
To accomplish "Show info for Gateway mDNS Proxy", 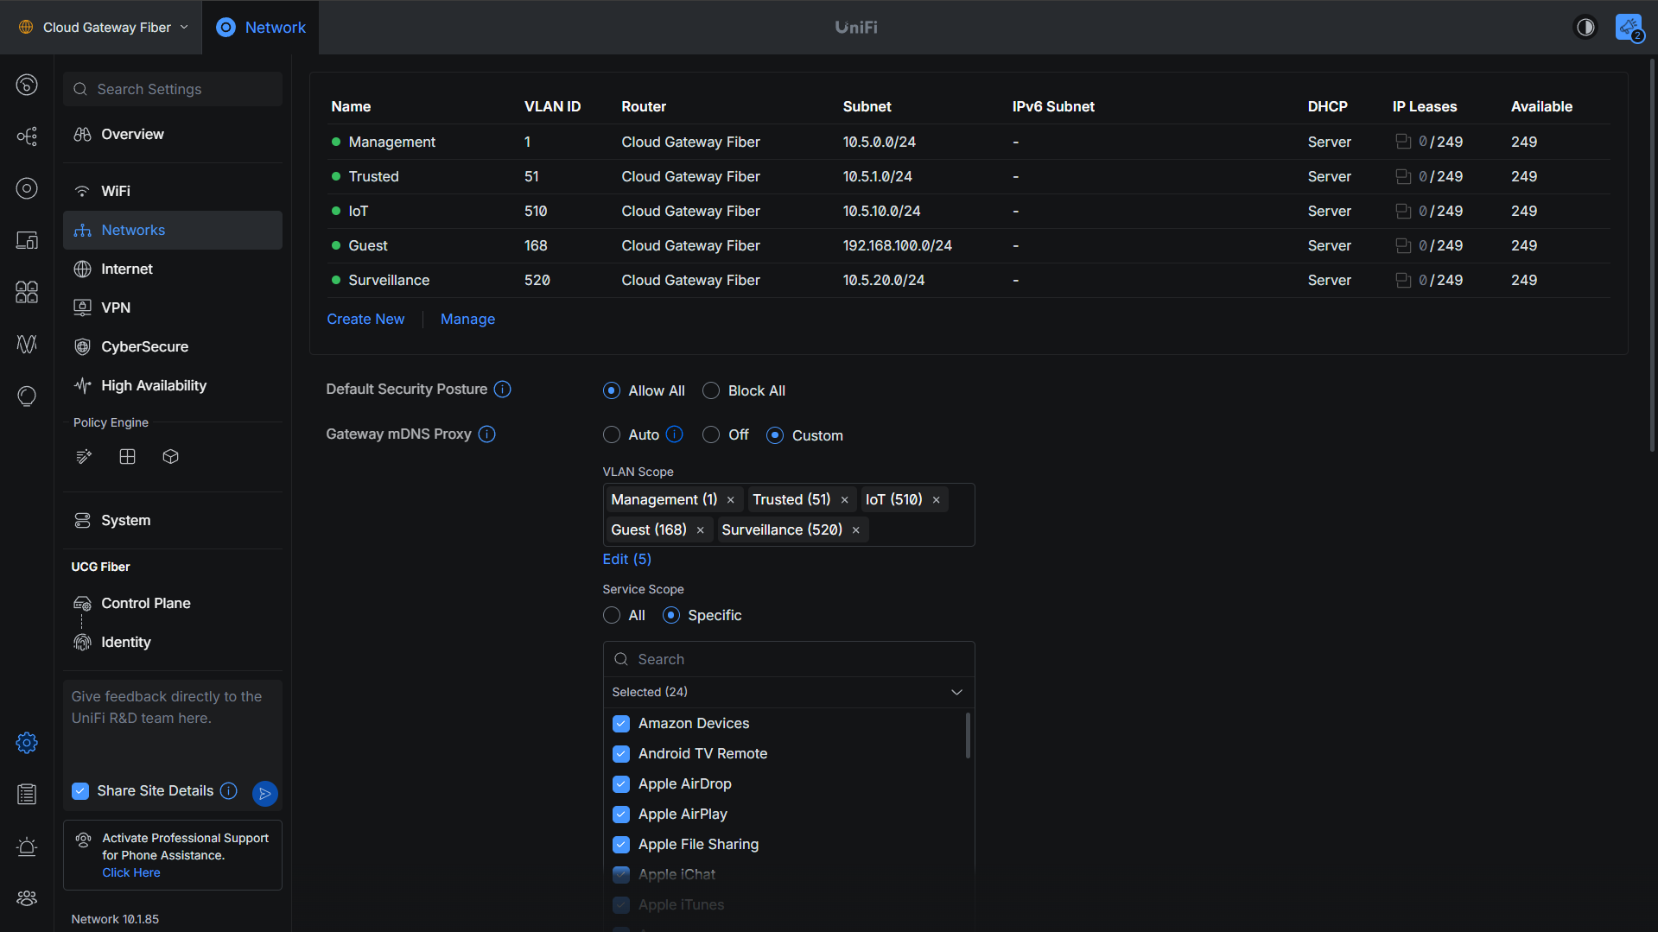I will coord(486,434).
